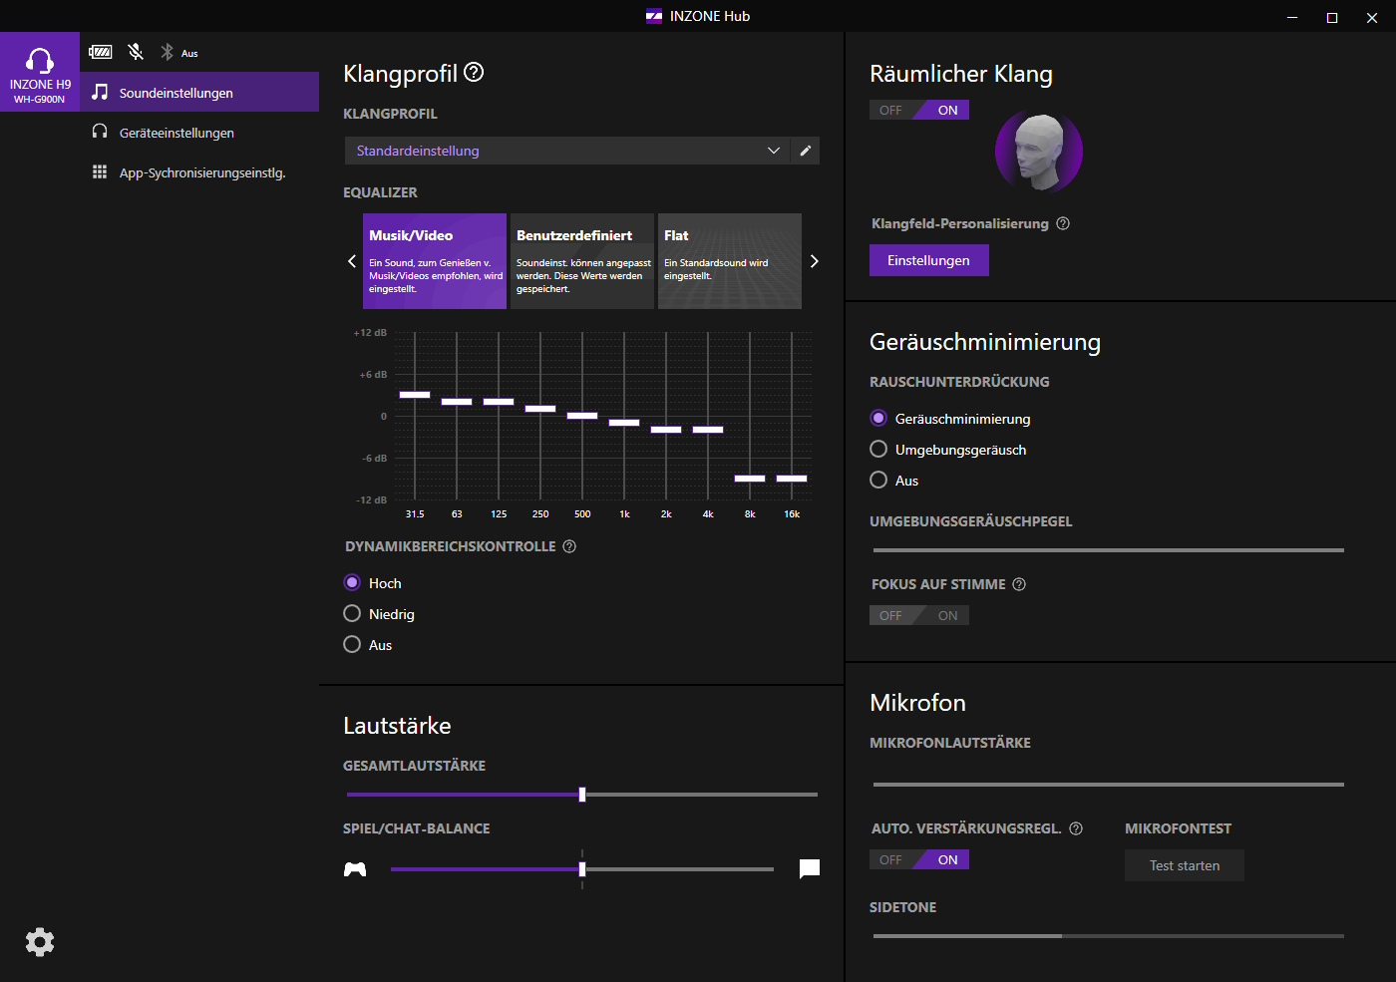Select the INZONE H9 headset device tile
This screenshot has width=1396, height=982.
[x=40, y=72]
